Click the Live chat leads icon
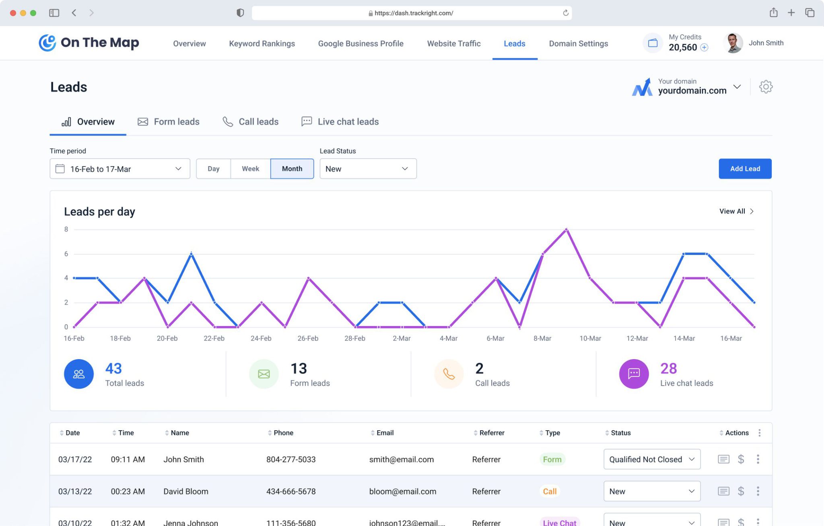The height and width of the screenshot is (526, 824). click(306, 121)
